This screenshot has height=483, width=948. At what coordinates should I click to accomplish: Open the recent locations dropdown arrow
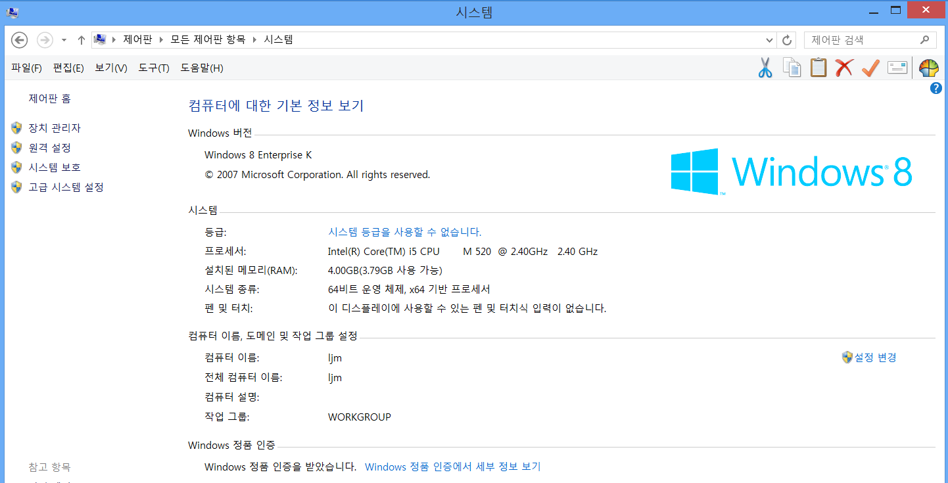click(x=64, y=40)
